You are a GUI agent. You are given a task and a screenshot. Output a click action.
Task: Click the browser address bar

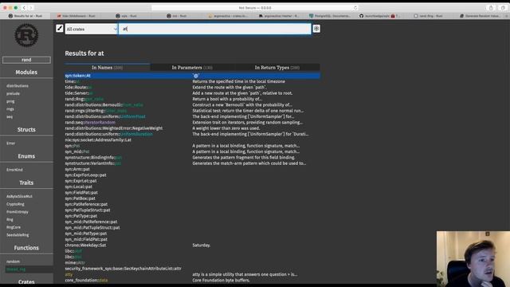[x=255, y=8]
